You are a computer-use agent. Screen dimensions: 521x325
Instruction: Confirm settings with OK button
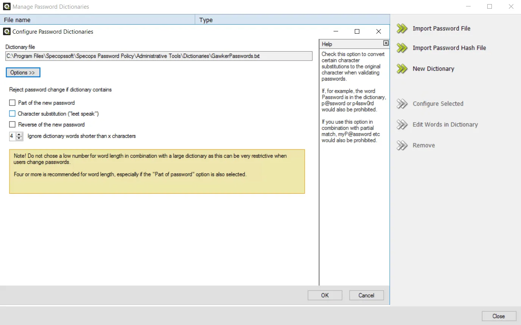pos(325,295)
